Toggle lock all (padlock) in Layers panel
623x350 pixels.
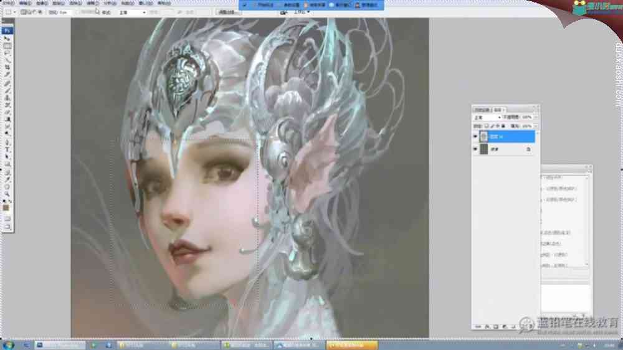503,126
